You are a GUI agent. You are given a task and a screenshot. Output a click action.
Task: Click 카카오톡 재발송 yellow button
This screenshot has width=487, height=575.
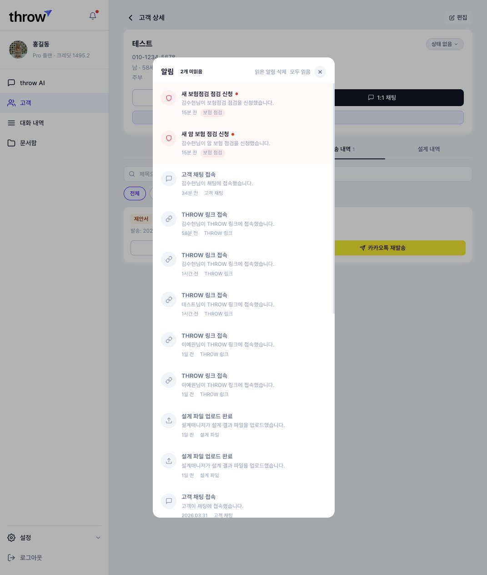[400, 248]
